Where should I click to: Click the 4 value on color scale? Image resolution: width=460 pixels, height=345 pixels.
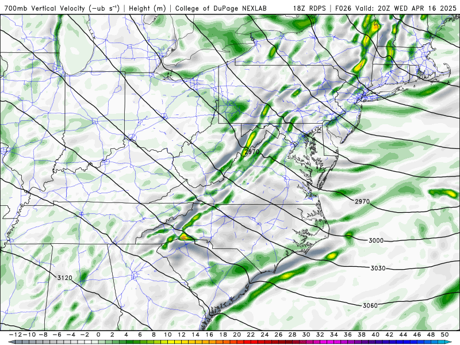[x=126, y=335]
